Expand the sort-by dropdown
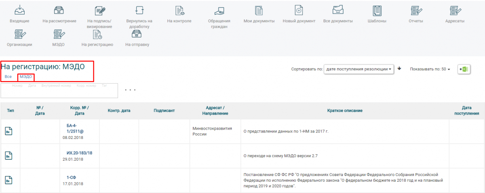This screenshot has width=485, height=193. click(359, 69)
